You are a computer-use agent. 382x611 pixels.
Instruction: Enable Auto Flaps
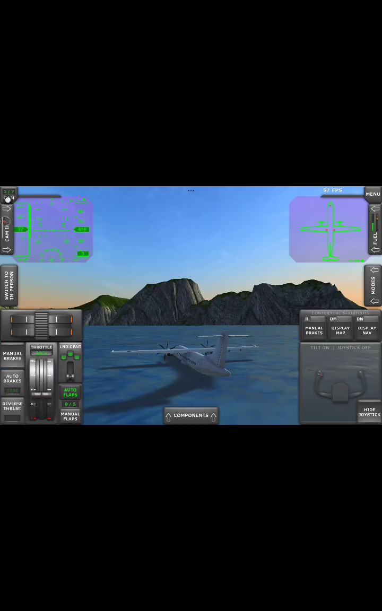tap(70, 392)
